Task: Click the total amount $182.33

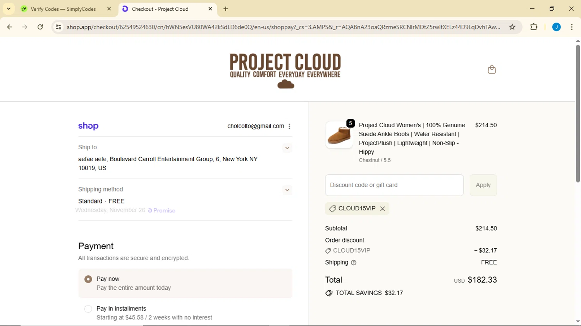Action: (x=482, y=280)
